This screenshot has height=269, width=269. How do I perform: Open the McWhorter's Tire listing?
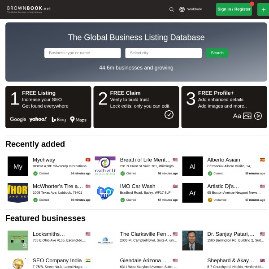click(58, 186)
